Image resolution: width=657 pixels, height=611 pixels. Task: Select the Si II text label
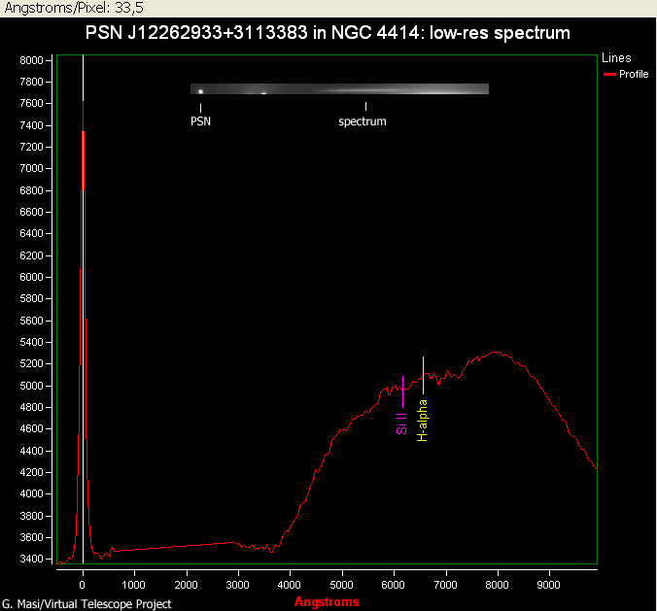click(x=401, y=423)
